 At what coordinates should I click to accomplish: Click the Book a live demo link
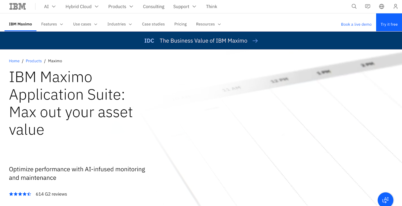click(x=356, y=24)
